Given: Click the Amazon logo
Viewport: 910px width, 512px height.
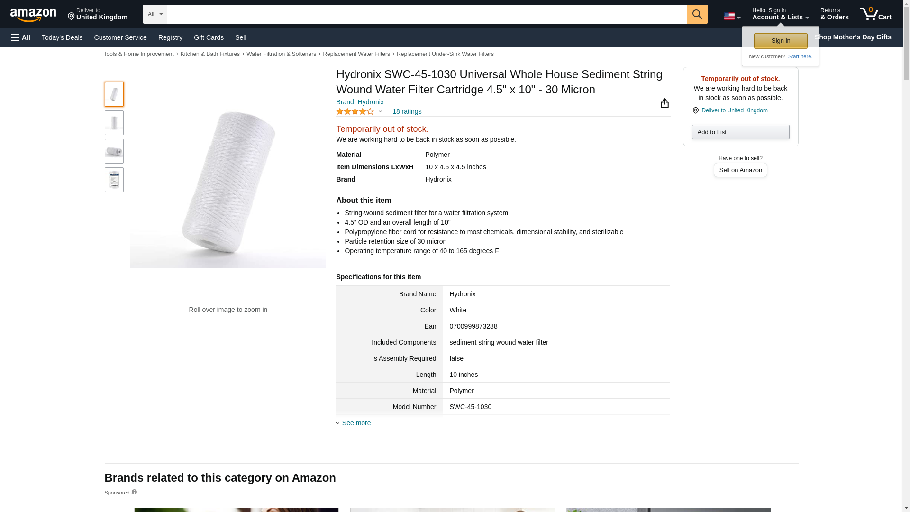Looking at the screenshot, I should coord(33,15).
